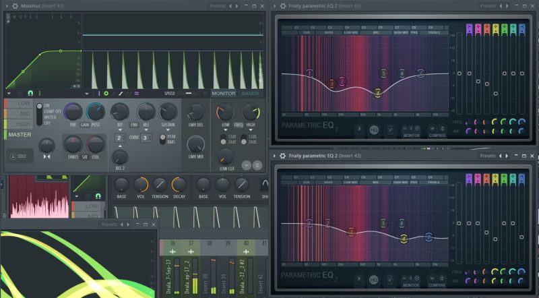
Task: Select the HIGH band tab in Maximus
Action: (x=19, y=124)
